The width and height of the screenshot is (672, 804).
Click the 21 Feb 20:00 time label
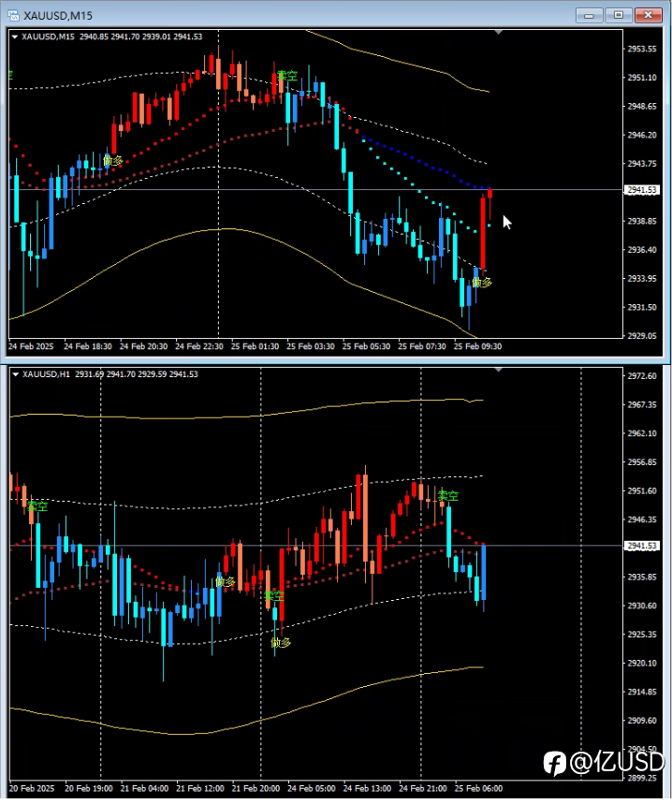coord(256,789)
